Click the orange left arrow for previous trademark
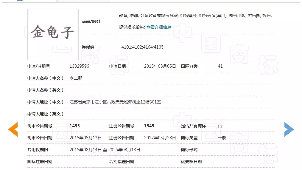The height and width of the screenshot is (170, 302). [13, 129]
